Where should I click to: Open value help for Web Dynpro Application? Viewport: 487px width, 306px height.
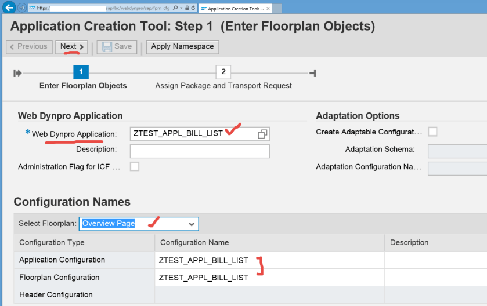click(x=262, y=134)
